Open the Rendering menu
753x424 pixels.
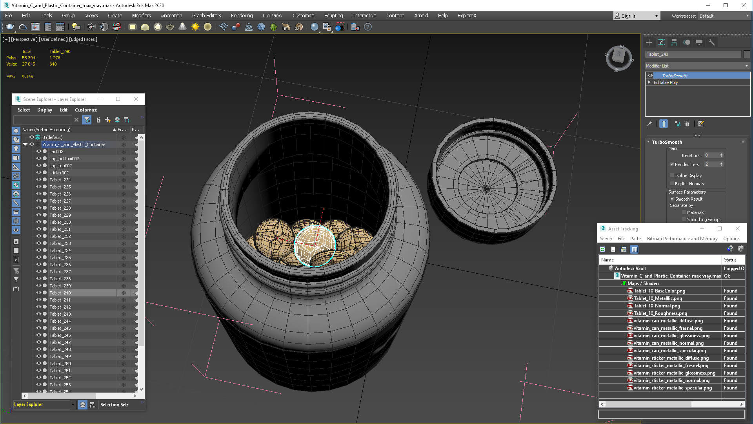coord(241,16)
